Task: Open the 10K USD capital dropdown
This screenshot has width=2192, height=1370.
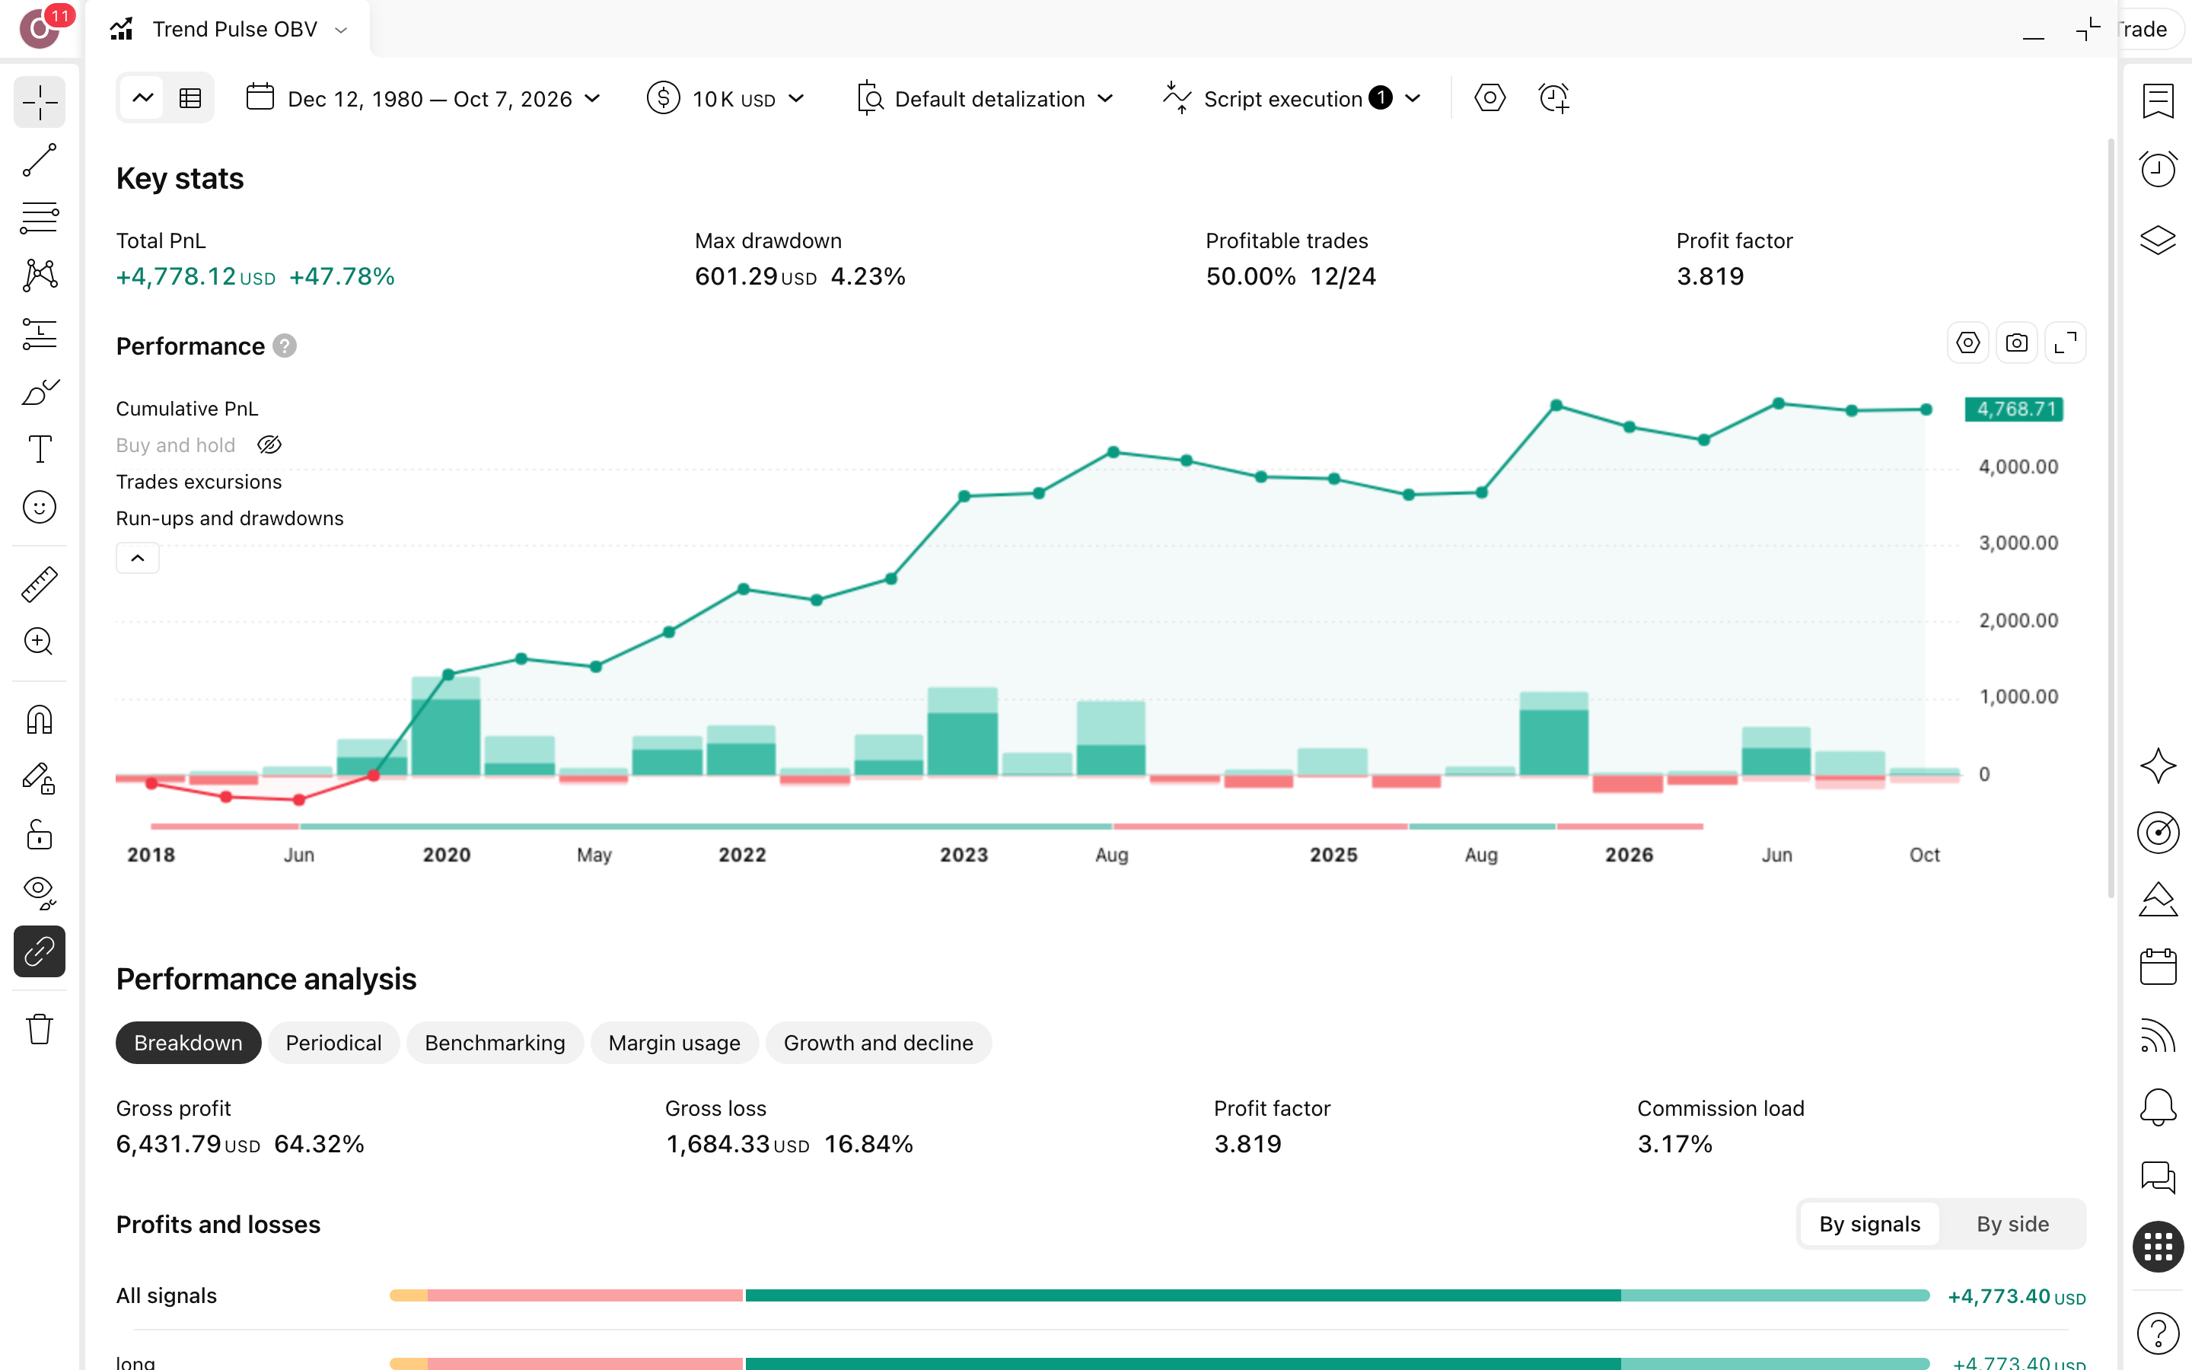Action: pos(726,98)
